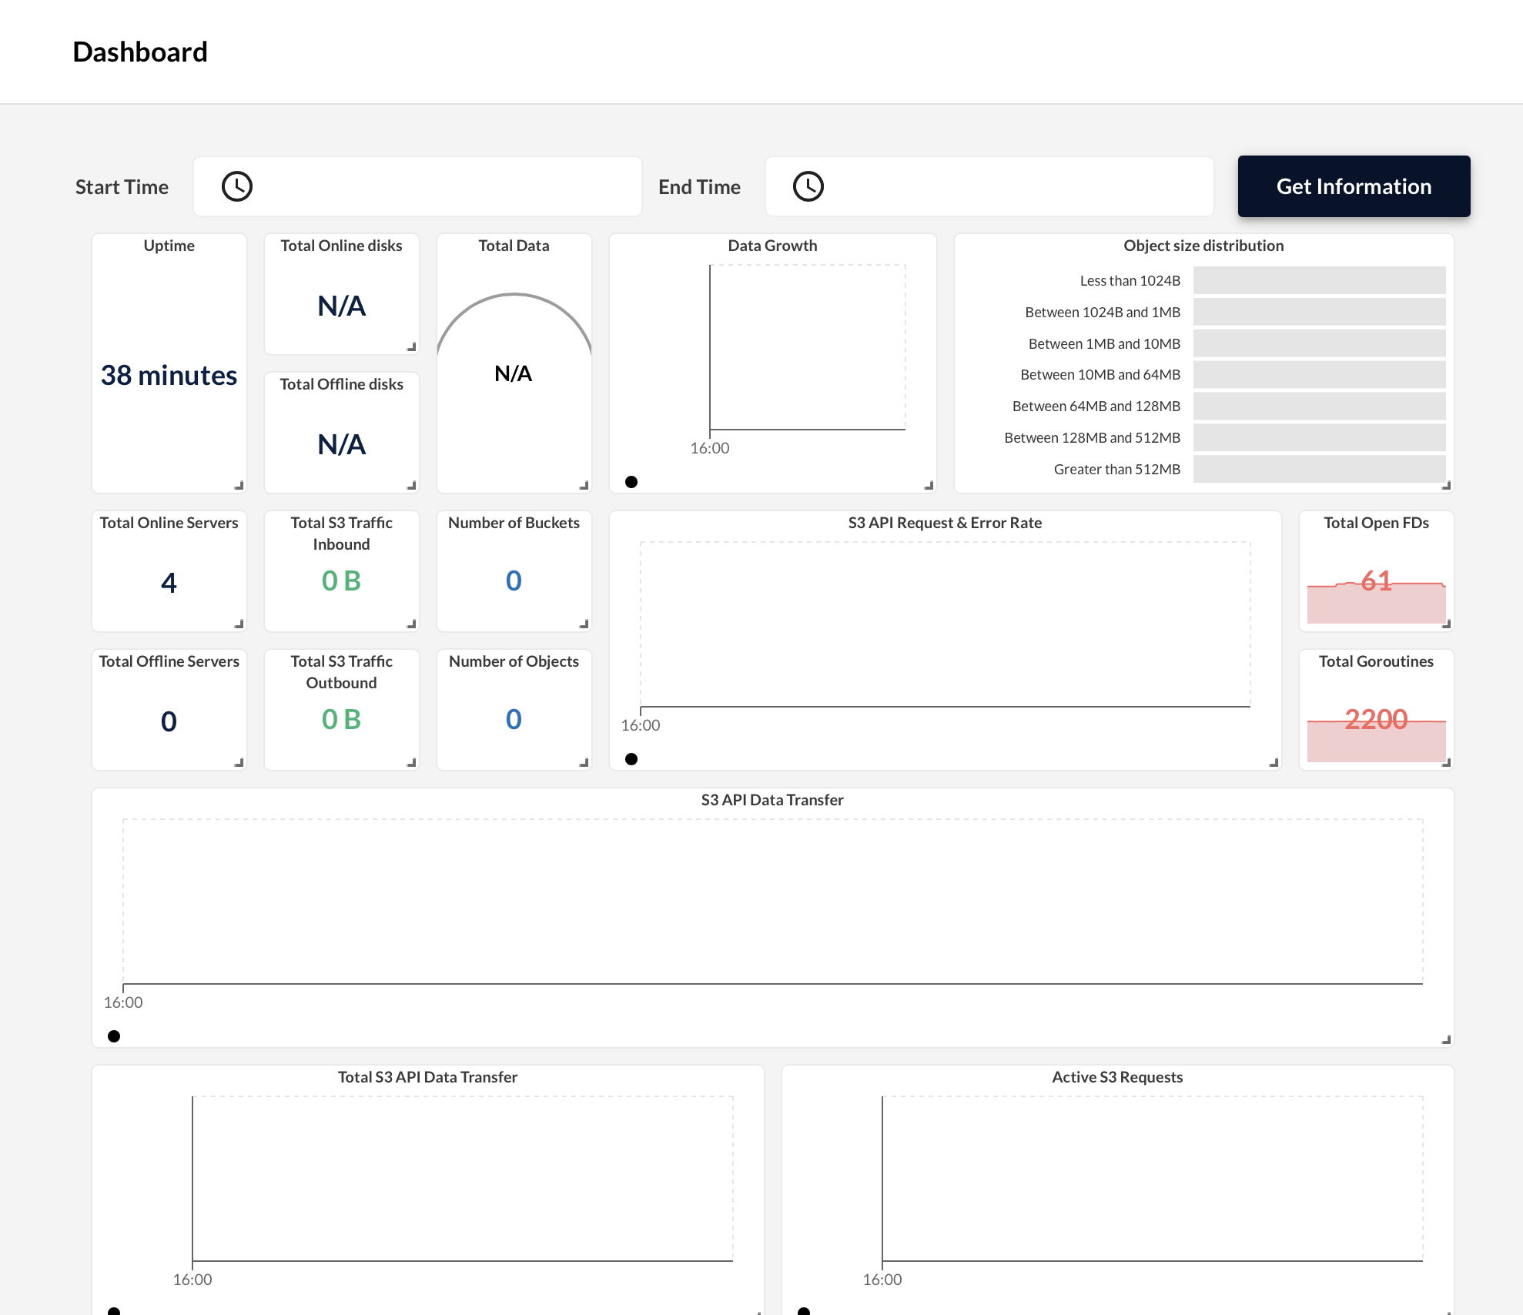Screen dimensions: 1523x1315
Task: Click the Data Growth widget resize corner
Action: (x=929, y=486)
